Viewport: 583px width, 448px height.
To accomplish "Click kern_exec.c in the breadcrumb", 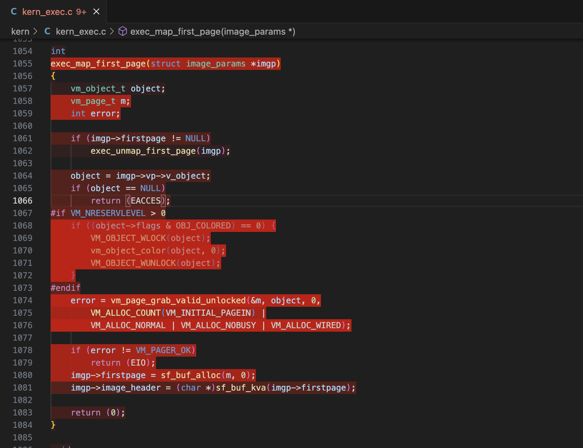I will [81, 32].
